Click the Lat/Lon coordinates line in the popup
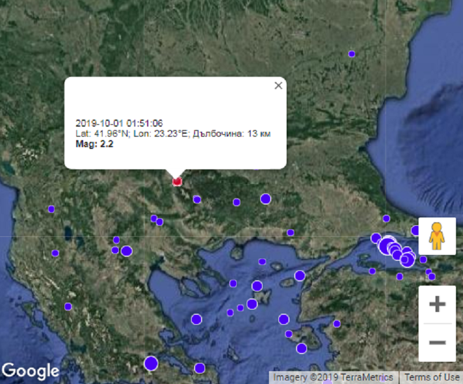 [173, 134]
